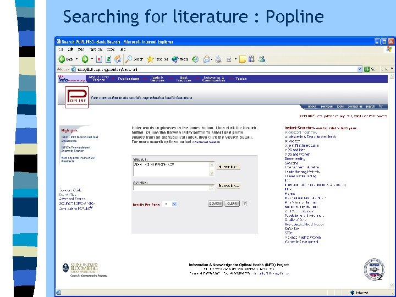Open the Networks & Communities nav item

click(x=213, y=79)
